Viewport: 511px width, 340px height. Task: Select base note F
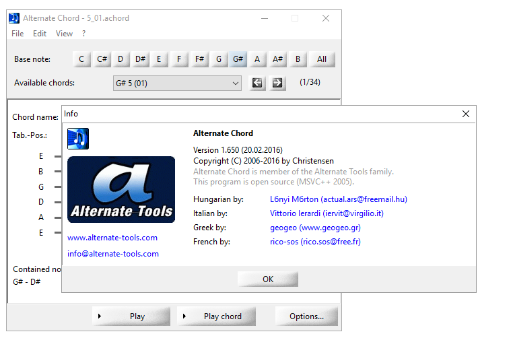pyautogui.click(x=179, y=59)
